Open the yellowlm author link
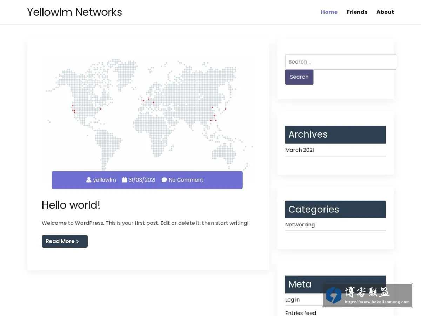This screenshot has height=316, width=421. 105,180
